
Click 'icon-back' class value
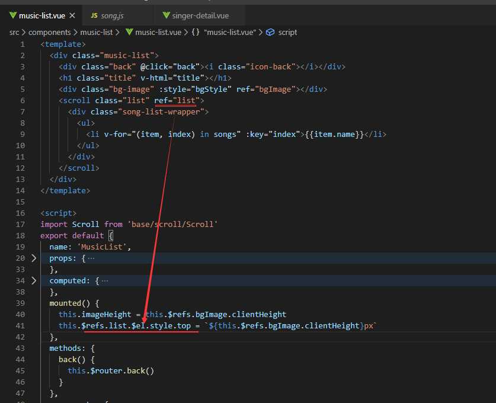point(271,67)
